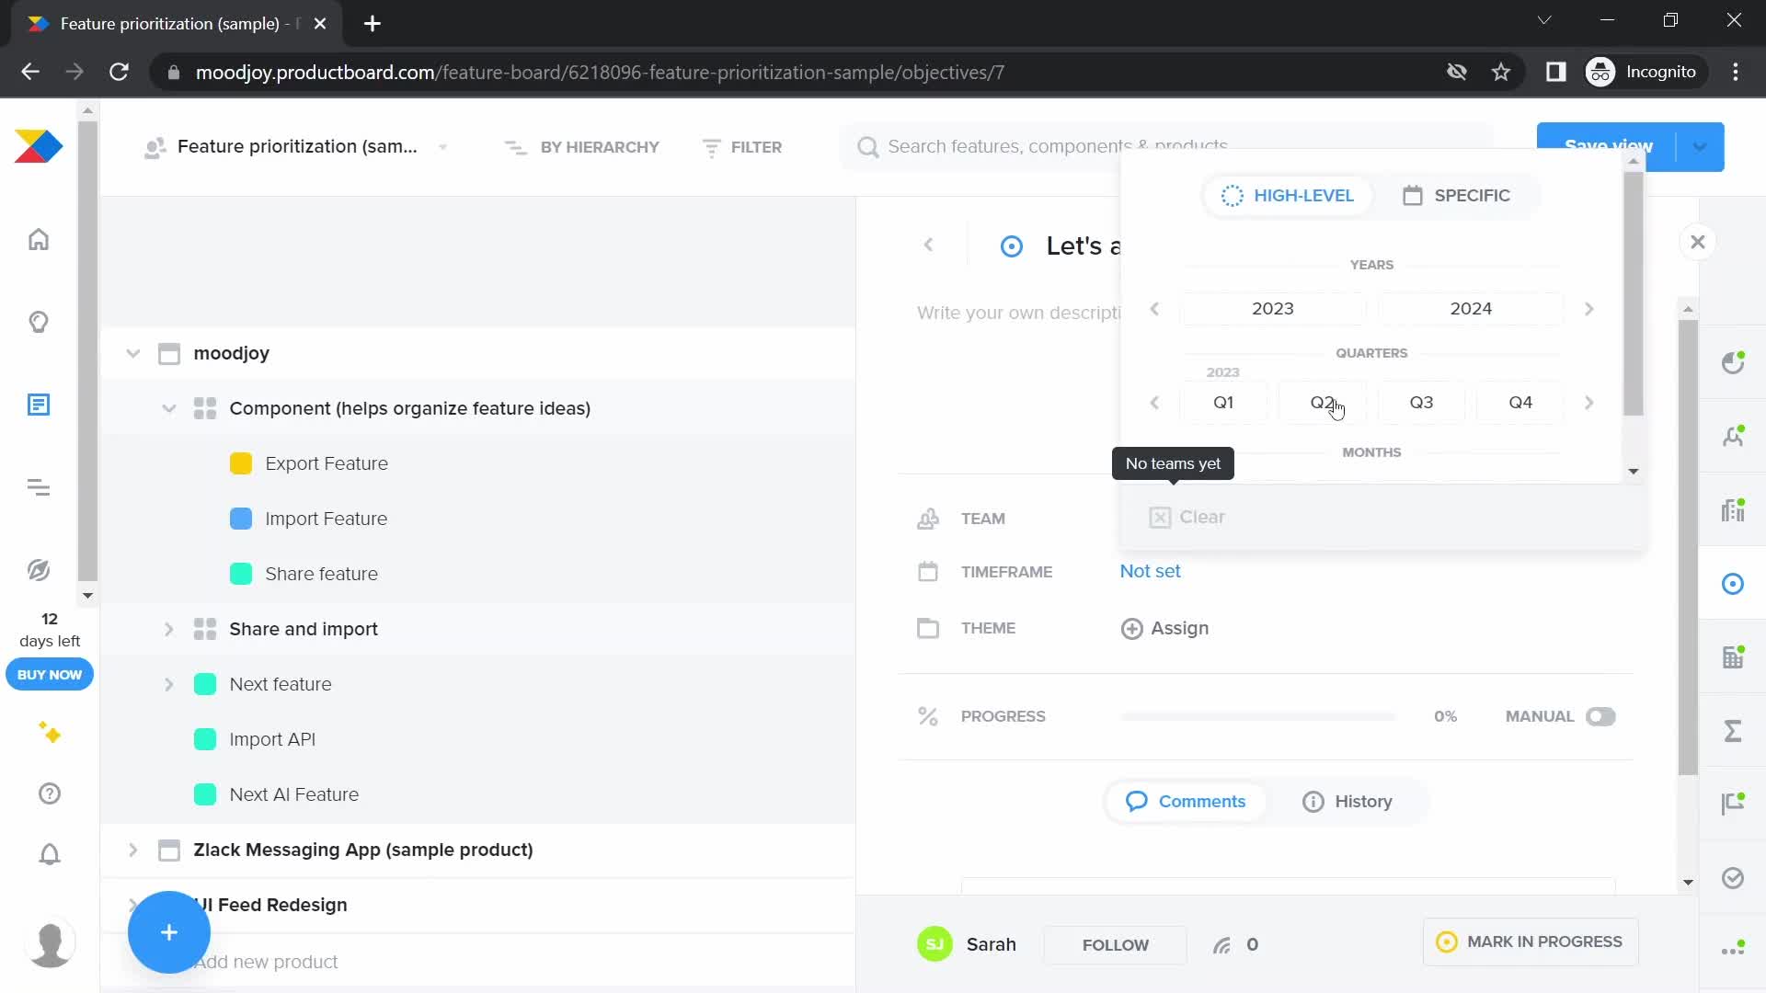Open the Filter menu
This screenshot has width=1766, height=993.
tap(741, 147)
